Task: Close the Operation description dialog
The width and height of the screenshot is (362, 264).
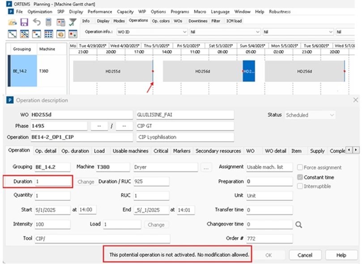Action: coord(356,100)
